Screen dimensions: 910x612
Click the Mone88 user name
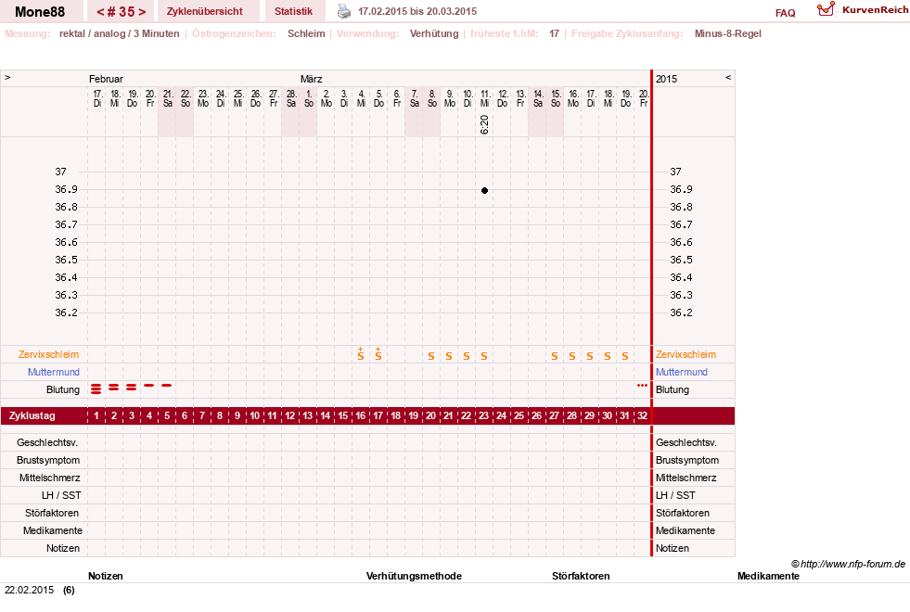pyautogui.click(x=40, y=12)
